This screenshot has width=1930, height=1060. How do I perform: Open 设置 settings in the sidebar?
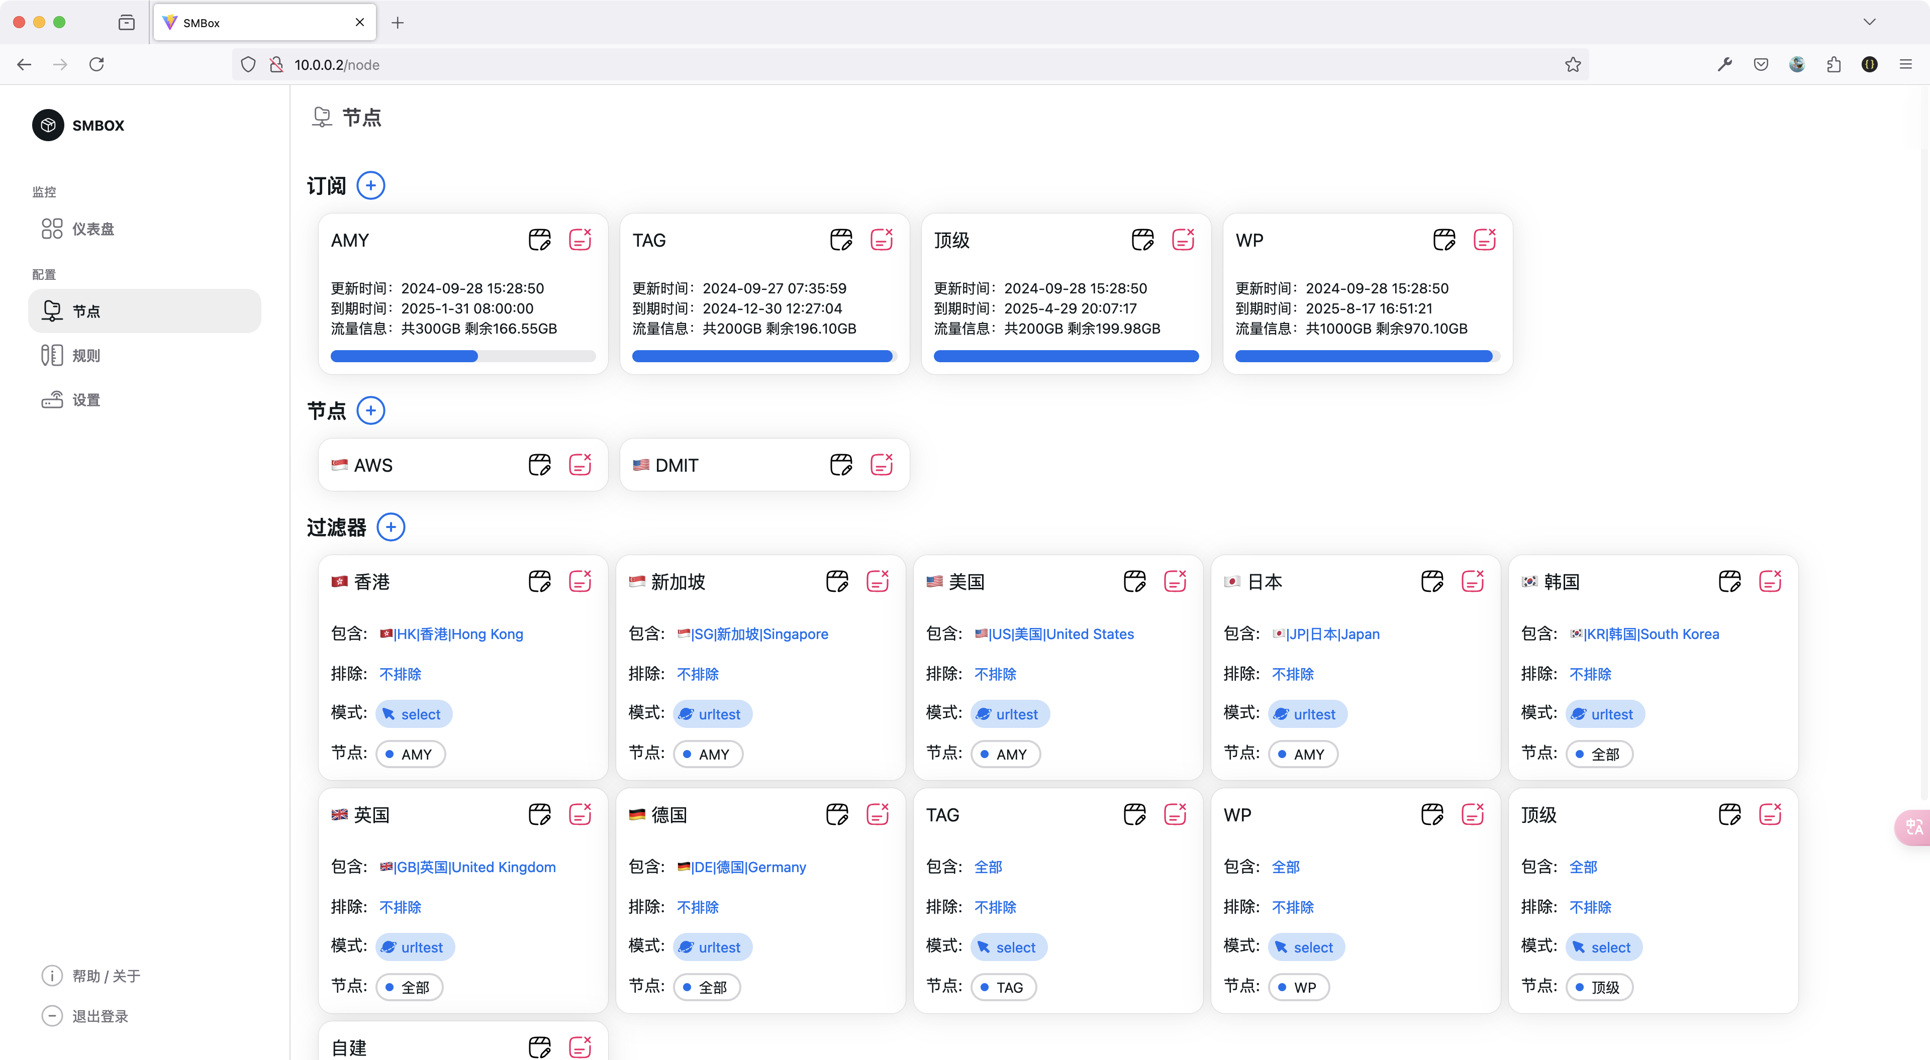[145, 400]
